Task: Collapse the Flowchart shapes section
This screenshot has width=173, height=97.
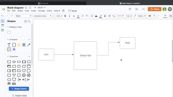Action: pos(8,56)
